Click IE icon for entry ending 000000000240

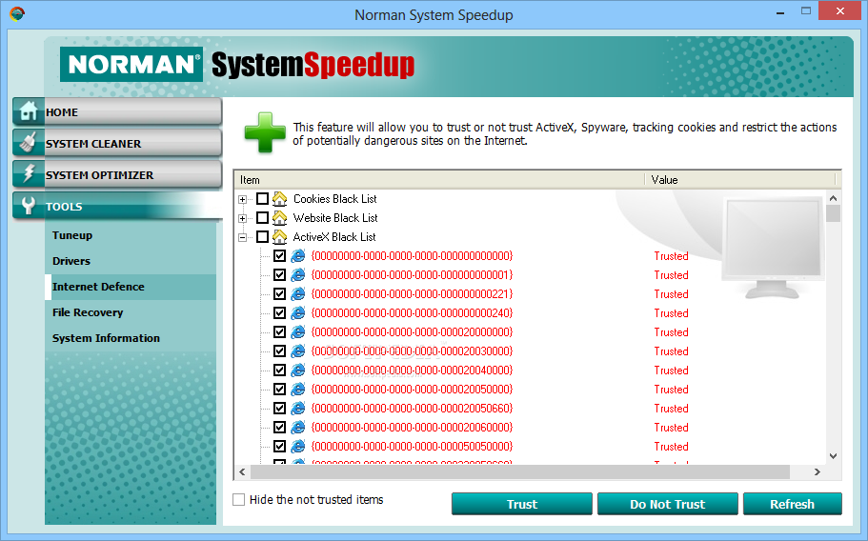point(298,313)
